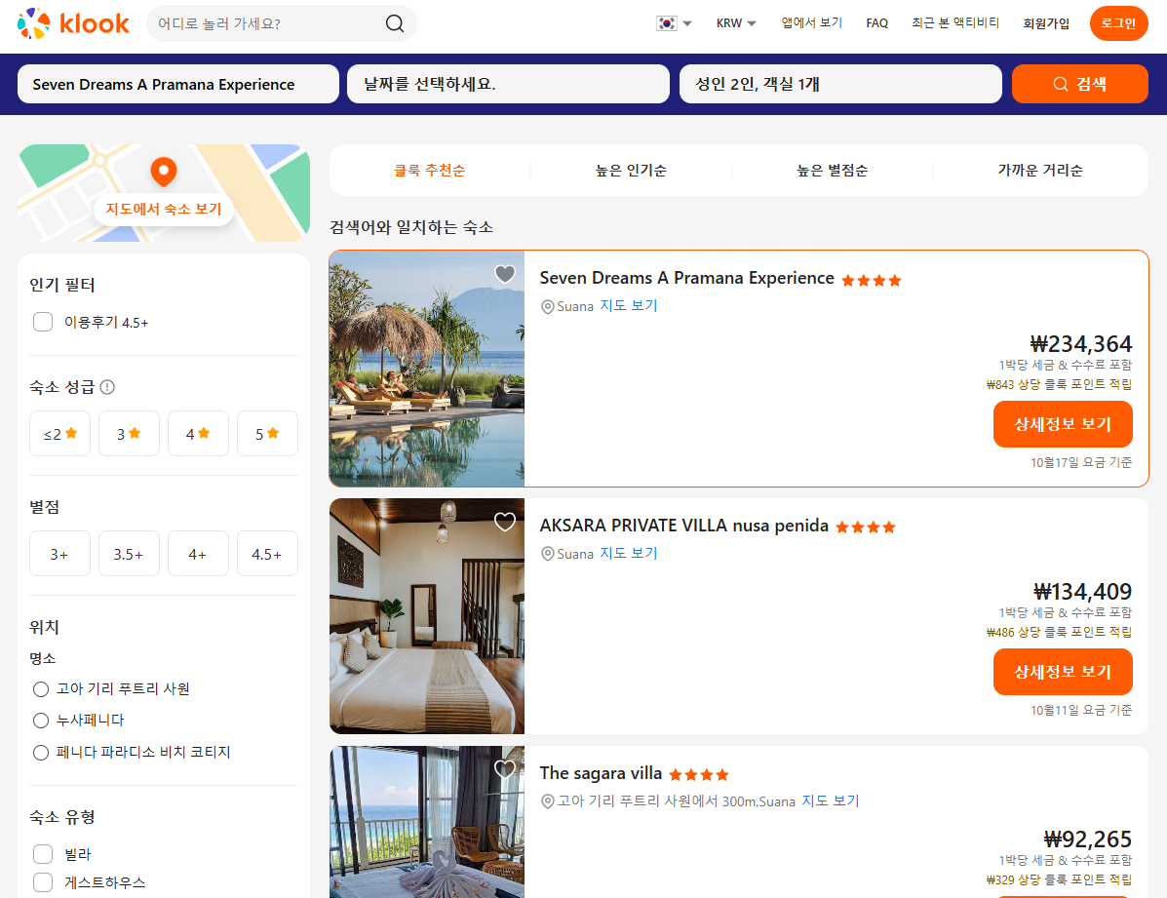Click 지도 보기 link for The sagara villa
The height and width of the screenshot is (898, 1167).
click(831, 800)
